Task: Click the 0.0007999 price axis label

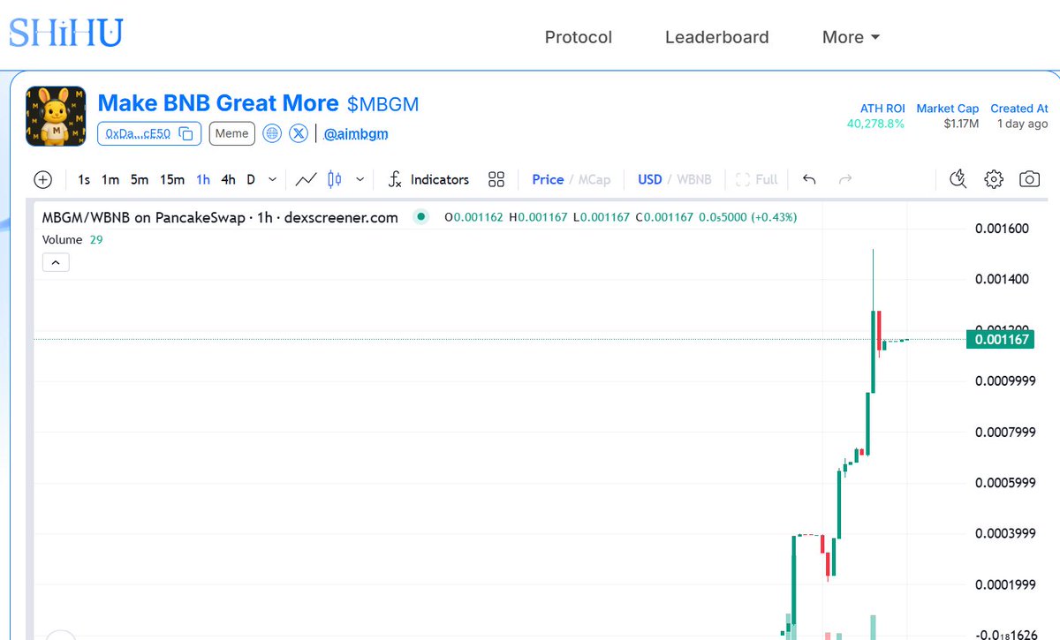Action: [x=1005, y=433]
